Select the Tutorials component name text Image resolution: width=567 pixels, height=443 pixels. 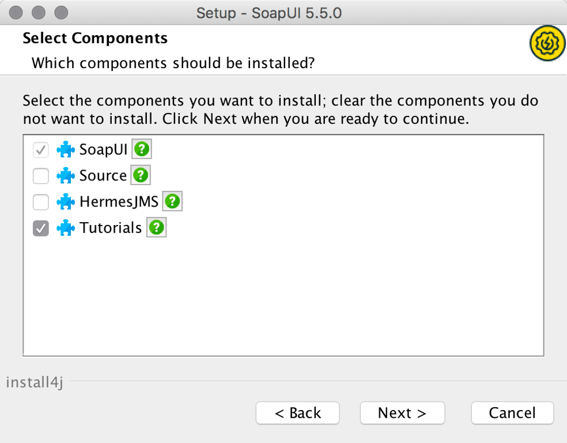coord(109,228)
